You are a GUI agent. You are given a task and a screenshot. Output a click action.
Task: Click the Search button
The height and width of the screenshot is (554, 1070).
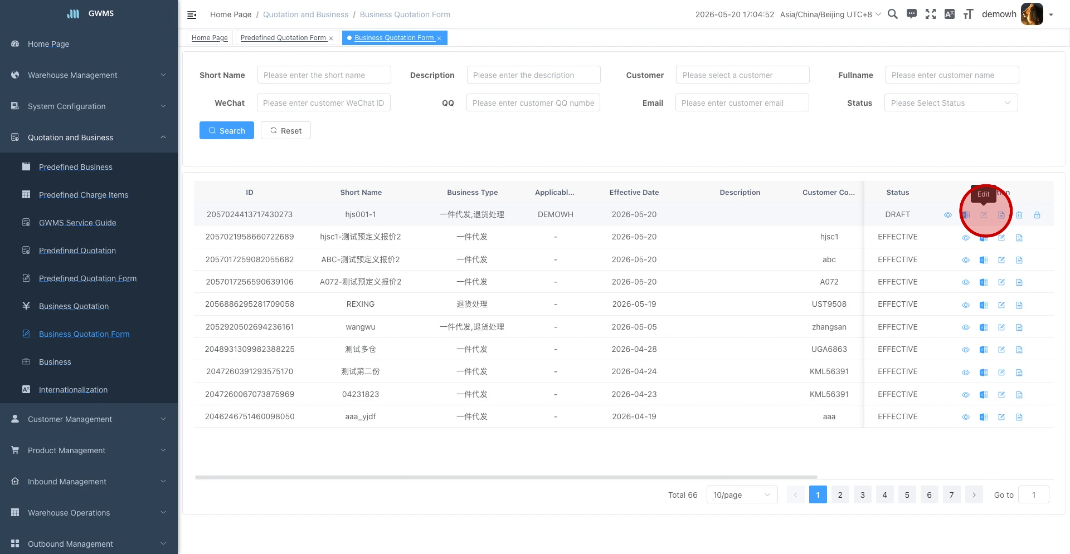pyautogui.click(x=227, y=131)
